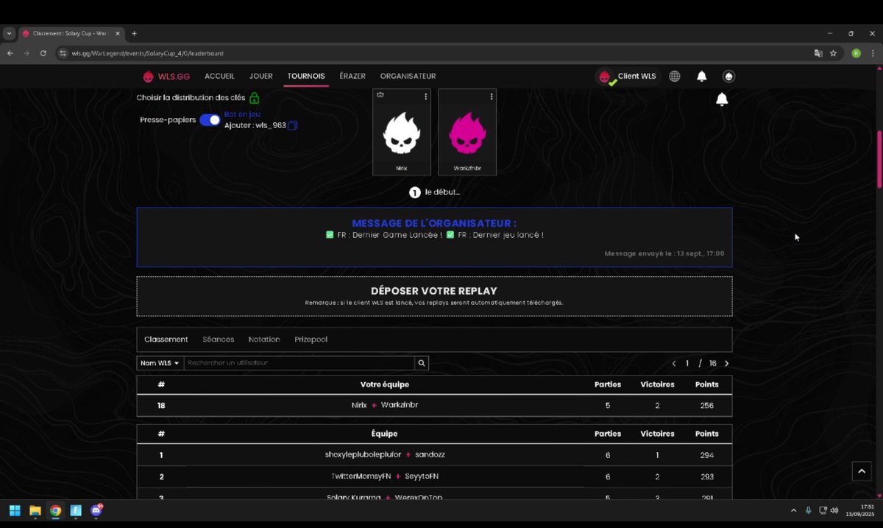The width and height of the screenshot is (883, 528).
Task: Click the avatar icon next to the globe
Action: 728,76
